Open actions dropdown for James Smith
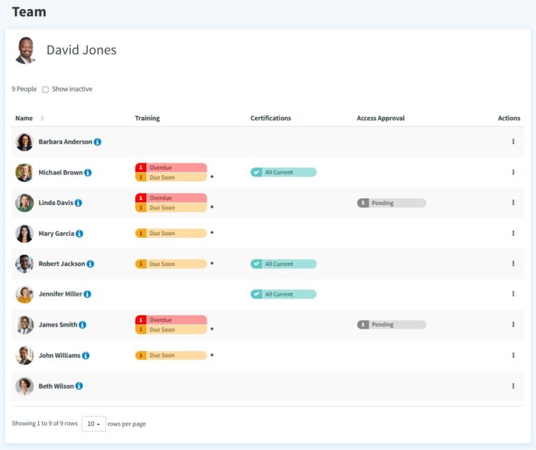 [513, 324]
